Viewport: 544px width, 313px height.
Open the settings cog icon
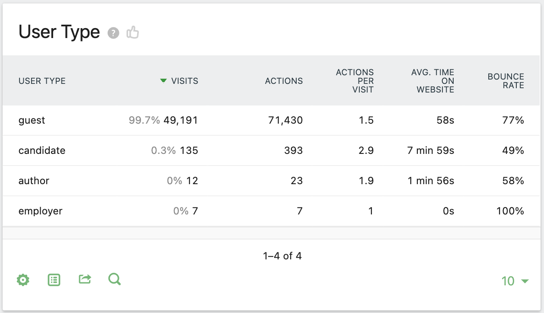23,280
